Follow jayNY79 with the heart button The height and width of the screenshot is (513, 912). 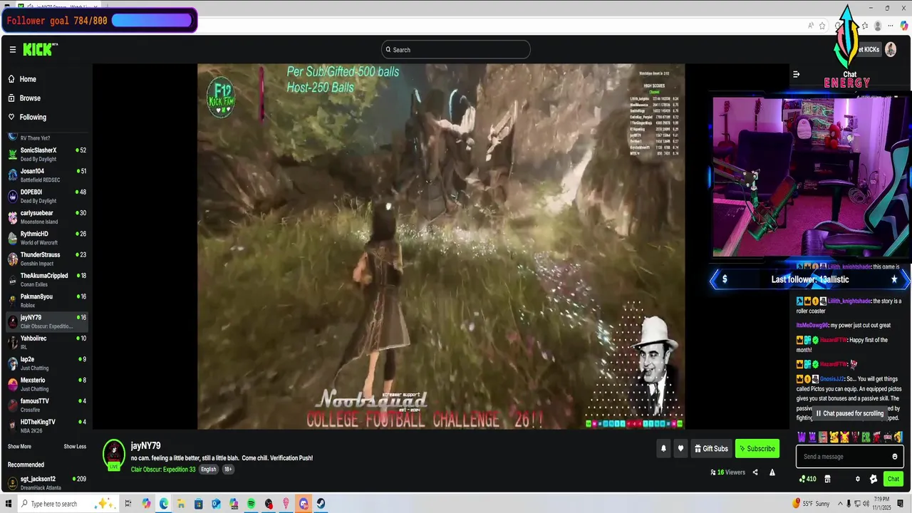pos(680,449)
